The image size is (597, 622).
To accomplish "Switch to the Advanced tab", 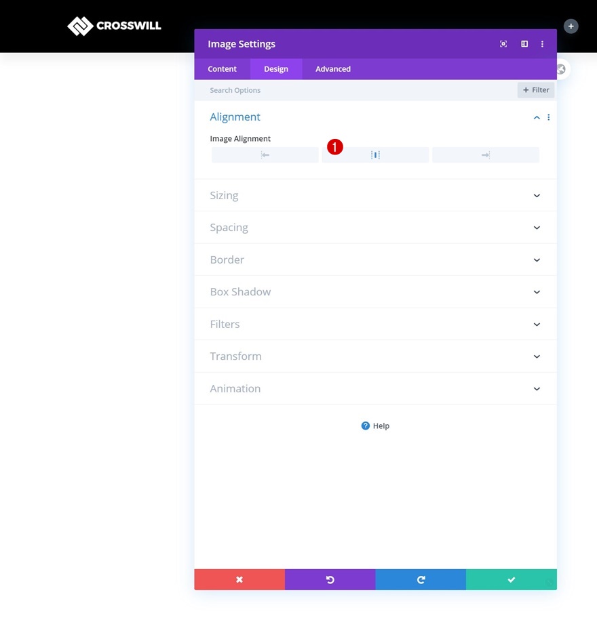I will (332, 68).
